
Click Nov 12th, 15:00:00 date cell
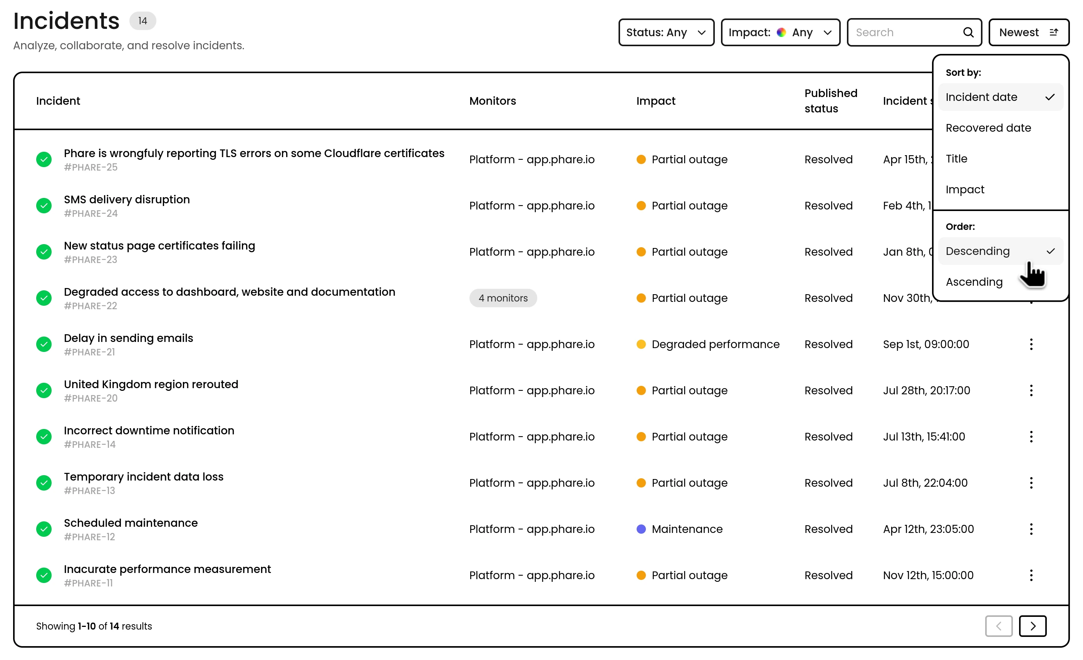tap(928, 575)
